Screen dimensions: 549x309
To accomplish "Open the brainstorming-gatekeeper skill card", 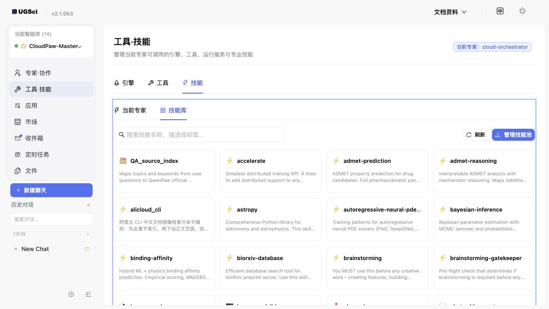I will (484, 268).
